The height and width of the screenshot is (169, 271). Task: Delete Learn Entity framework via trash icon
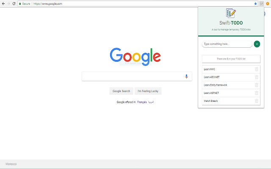click(x=257, y=85)
